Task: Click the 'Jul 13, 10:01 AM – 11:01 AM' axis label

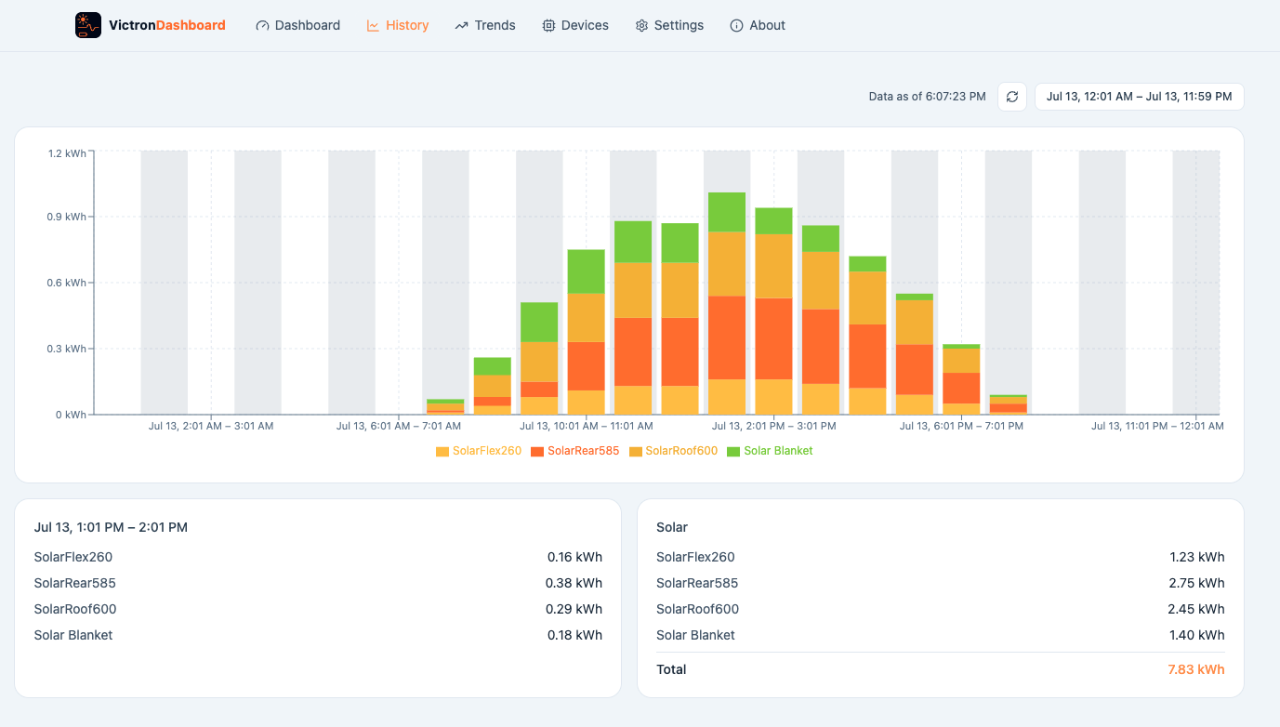Action: (586, 426)
